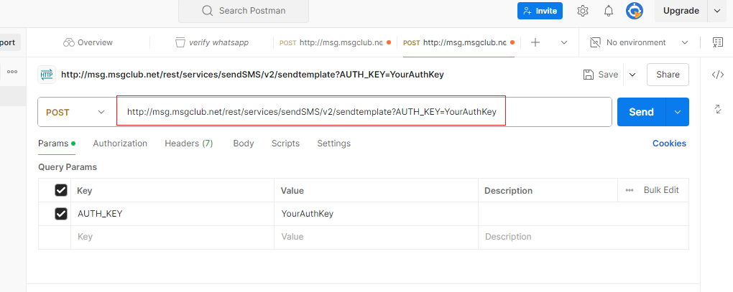Image resolution: width=733 pixels, height=292 pixels.
Task: Open the HTTP method POST dropdown
Action: (77, 112)
